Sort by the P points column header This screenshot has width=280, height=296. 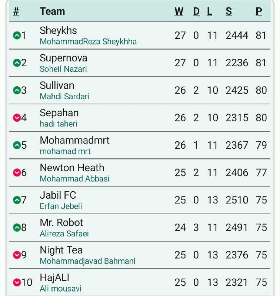pyautogui.click(x=259, y=11)
